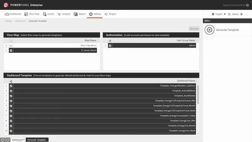Uncheck Template_ActiveIdleRack checkbox
The height and width of the screenshot is (142, 252).
click(x=11, y=91)
